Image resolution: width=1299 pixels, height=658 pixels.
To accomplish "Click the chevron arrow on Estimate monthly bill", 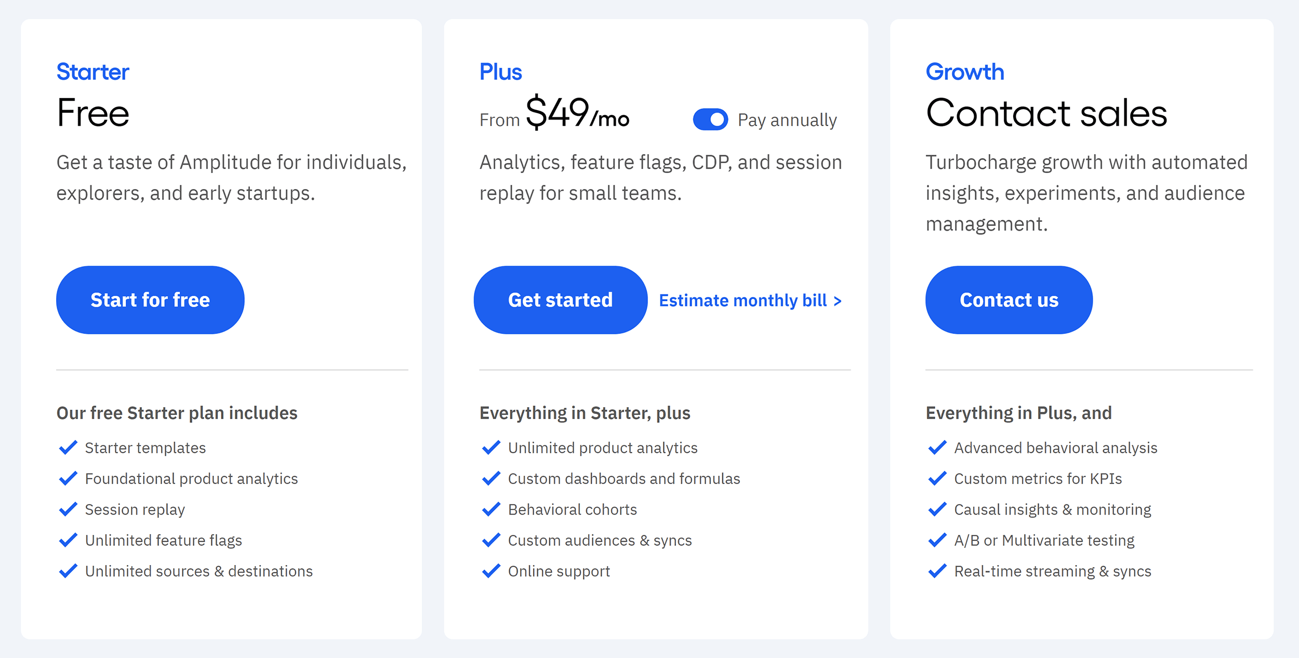I will point(838,300).
